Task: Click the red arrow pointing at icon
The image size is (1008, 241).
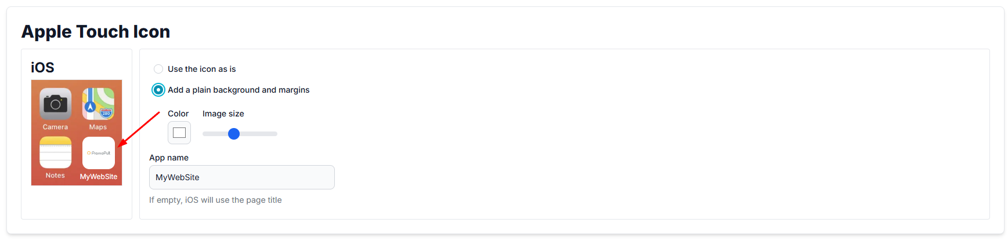Action: coord(139,129)
